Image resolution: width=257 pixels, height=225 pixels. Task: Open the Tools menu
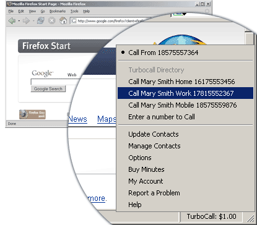pyautogui.click(x=74, y=11)
